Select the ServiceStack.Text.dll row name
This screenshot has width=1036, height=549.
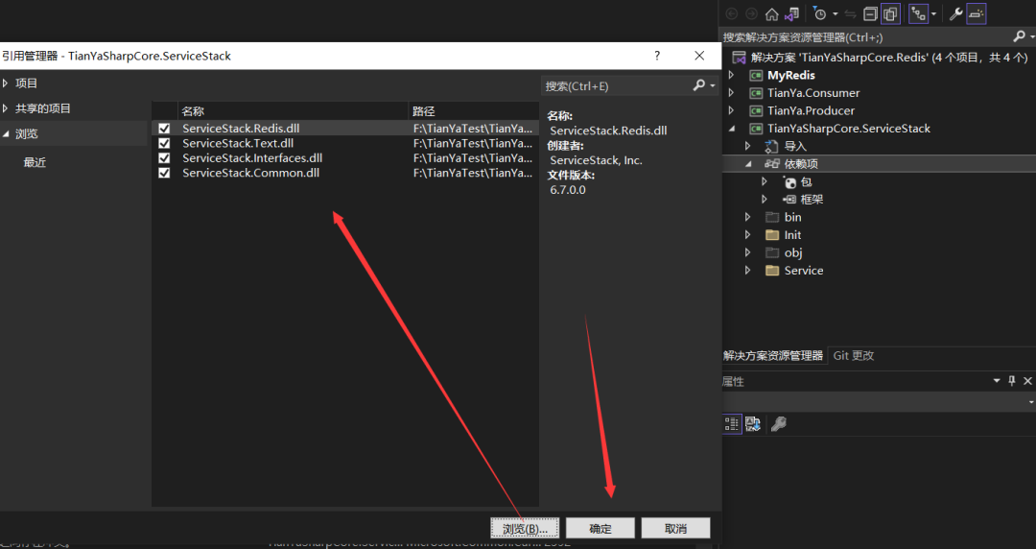(238, 144)
